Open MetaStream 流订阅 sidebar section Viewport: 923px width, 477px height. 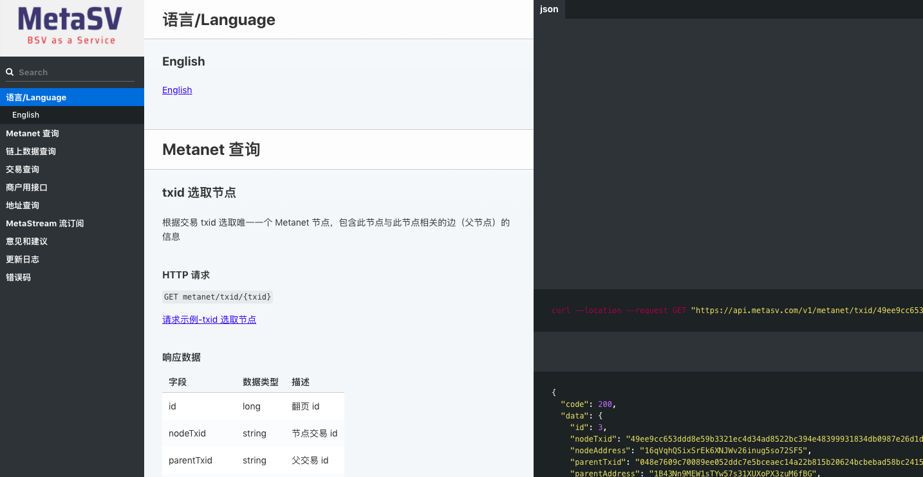(72, 223)
